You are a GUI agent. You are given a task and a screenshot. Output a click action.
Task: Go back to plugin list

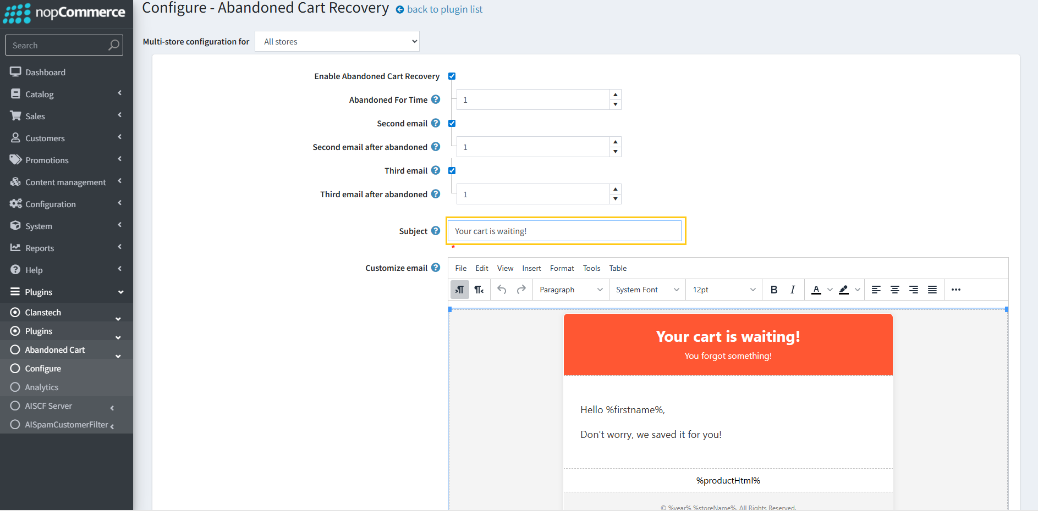[444, 9]
